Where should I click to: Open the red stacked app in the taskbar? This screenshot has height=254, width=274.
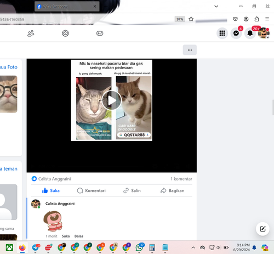pos(48,247)
